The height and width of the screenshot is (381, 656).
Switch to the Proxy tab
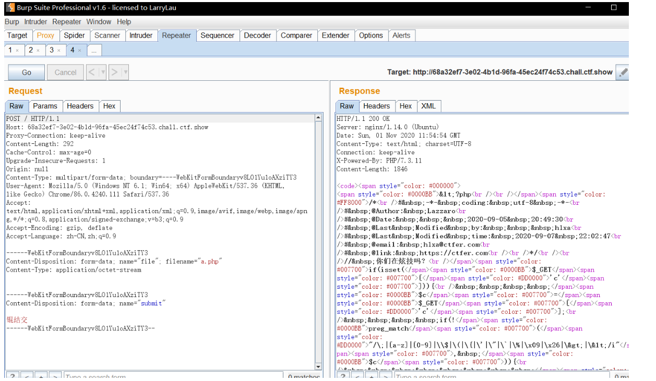tap(45, 35)
